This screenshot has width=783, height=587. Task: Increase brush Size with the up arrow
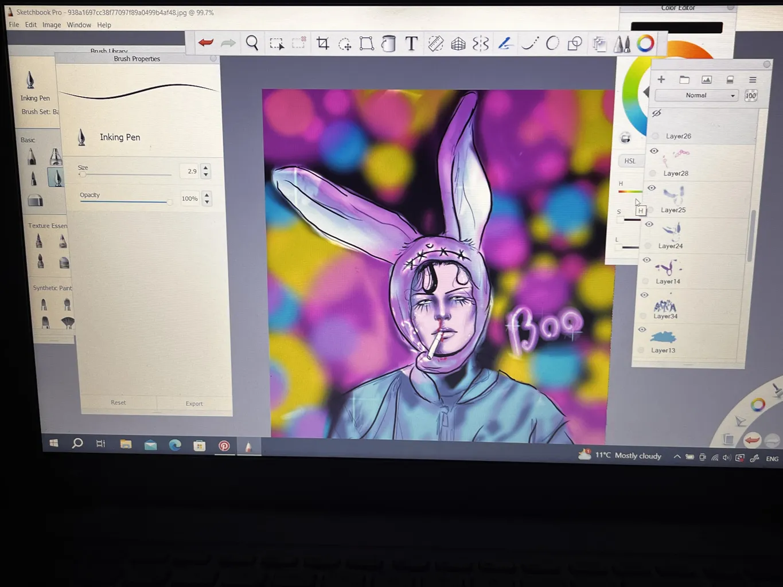point(206,167)
